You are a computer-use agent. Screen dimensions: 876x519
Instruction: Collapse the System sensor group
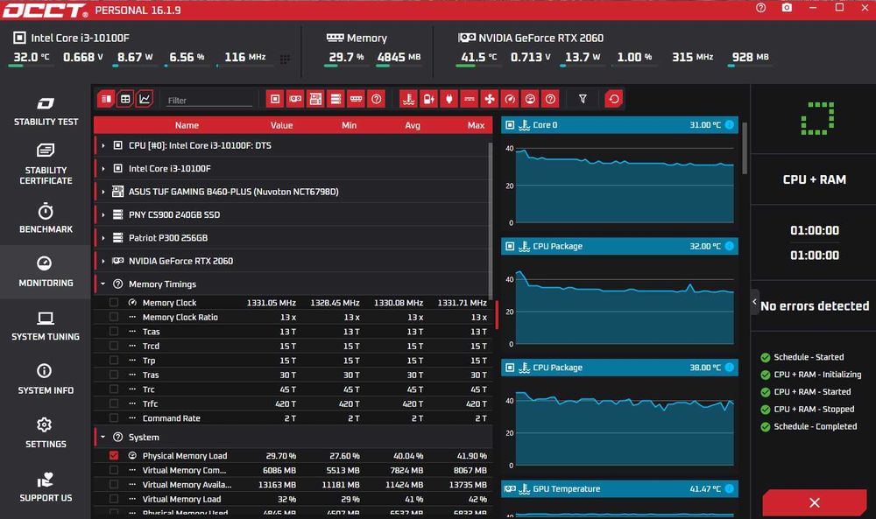click(102, 437)
